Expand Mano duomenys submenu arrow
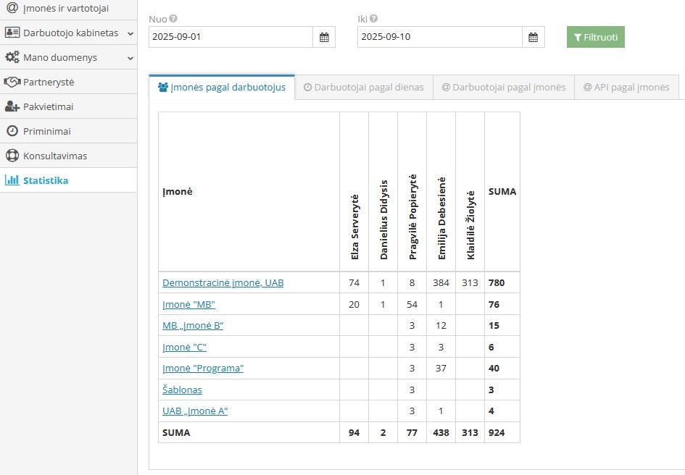 [130, 58]
